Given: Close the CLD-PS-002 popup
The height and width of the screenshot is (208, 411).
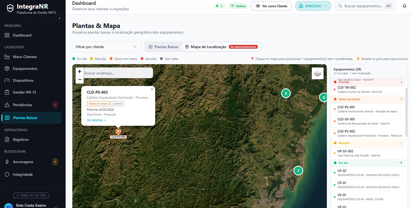Looking at the screenshot, I should point(152,89).
